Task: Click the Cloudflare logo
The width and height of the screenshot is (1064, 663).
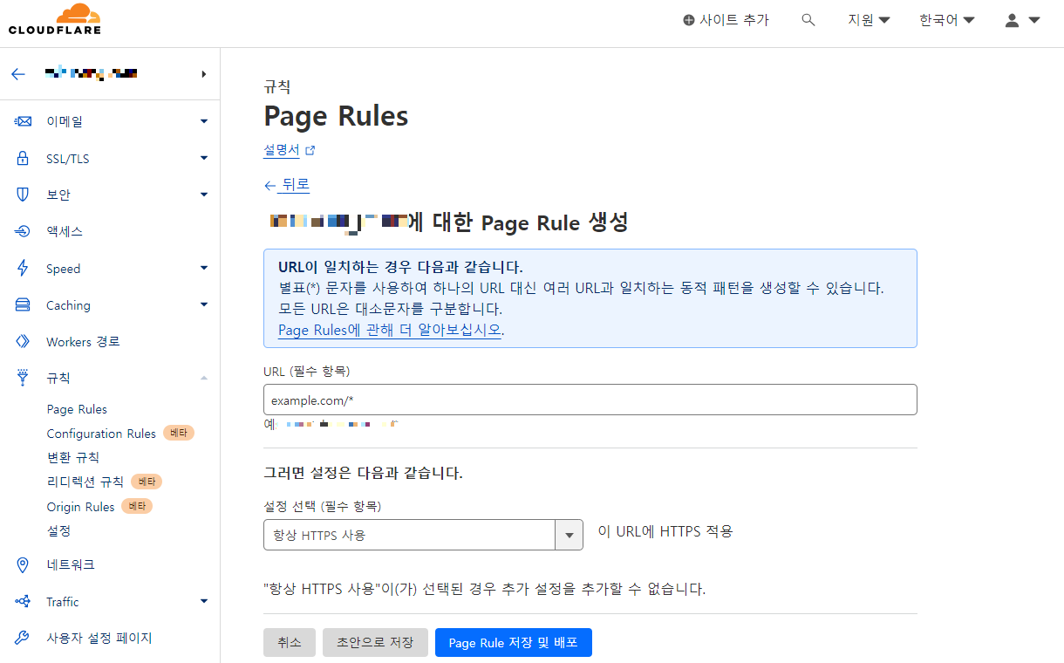Action: click(54, 19)
